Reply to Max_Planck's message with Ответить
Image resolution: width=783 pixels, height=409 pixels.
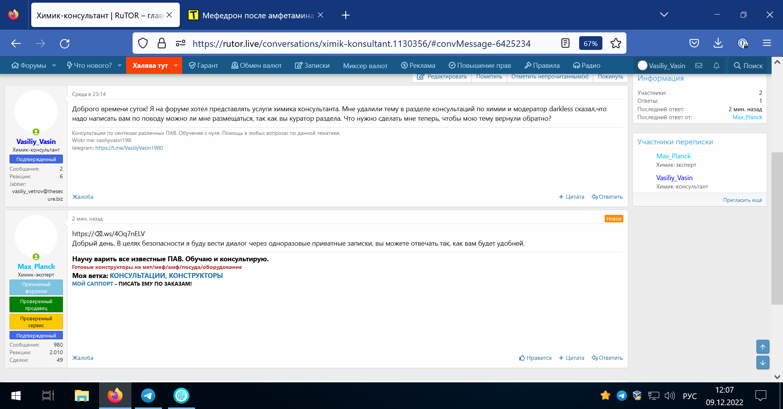coord(607,358)
